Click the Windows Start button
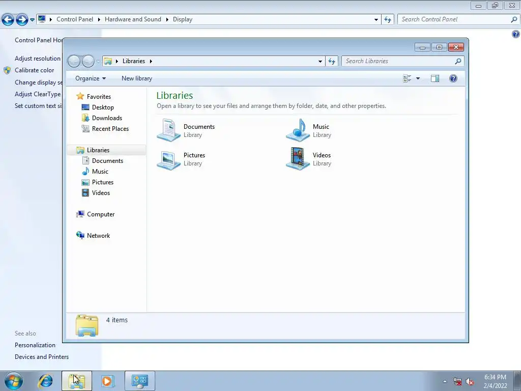 pyautogui.click(x=13, y=381)
